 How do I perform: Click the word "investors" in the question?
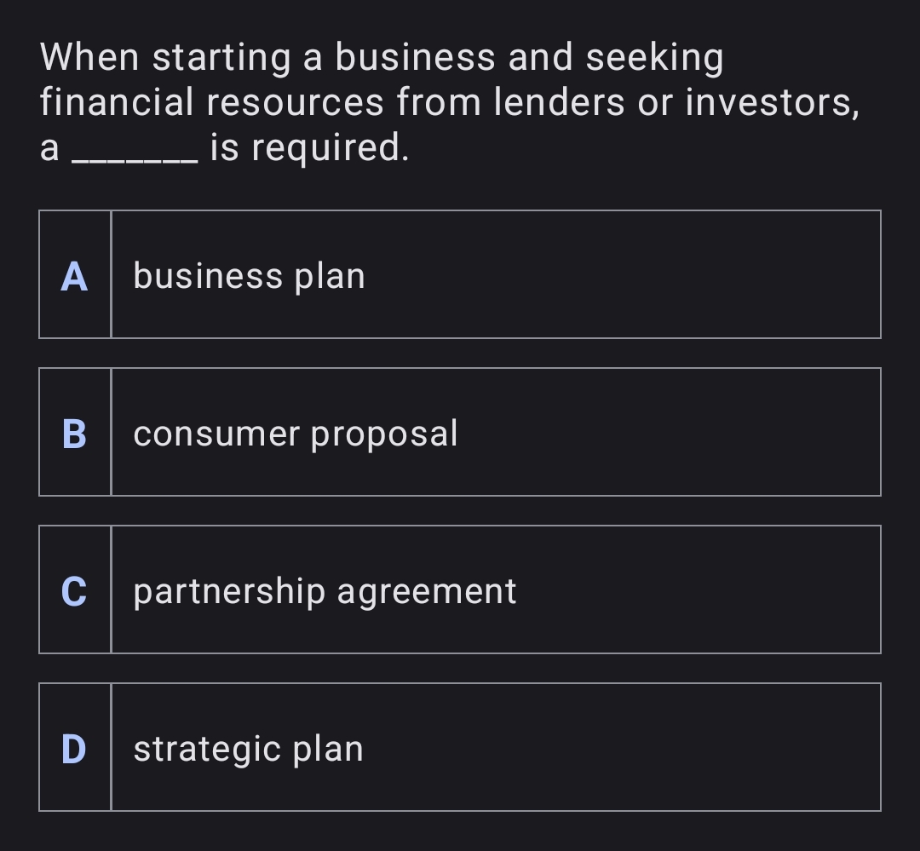(771, 103)
